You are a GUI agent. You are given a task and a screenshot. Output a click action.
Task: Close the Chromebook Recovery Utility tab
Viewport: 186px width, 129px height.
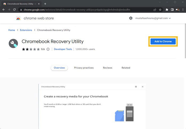[39, 4]
